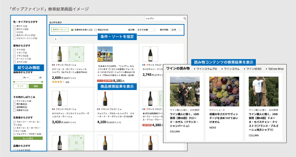
Task: Go to next results page arrow
Action: 61,39
